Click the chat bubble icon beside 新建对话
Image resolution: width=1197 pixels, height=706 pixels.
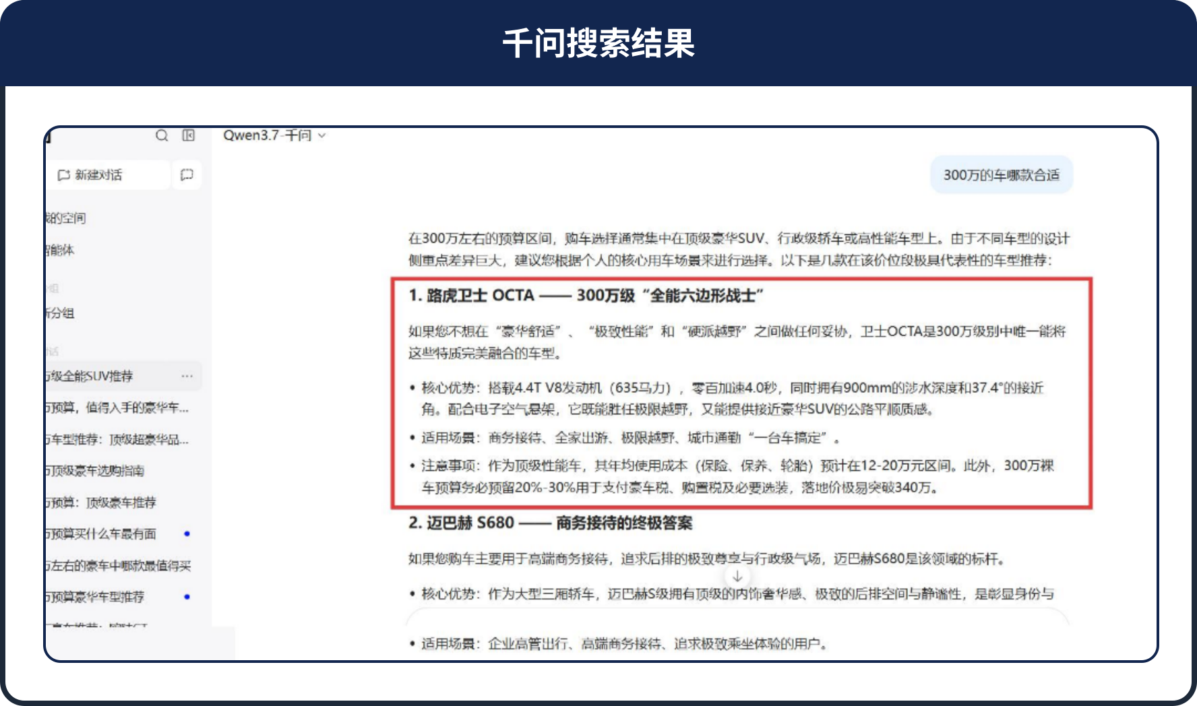pyautogui.click(x=187, y=175)
